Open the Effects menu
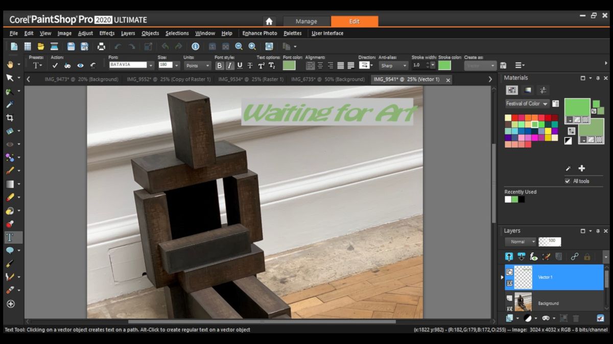This screenshot has height=344, width=613. [107, 33]
